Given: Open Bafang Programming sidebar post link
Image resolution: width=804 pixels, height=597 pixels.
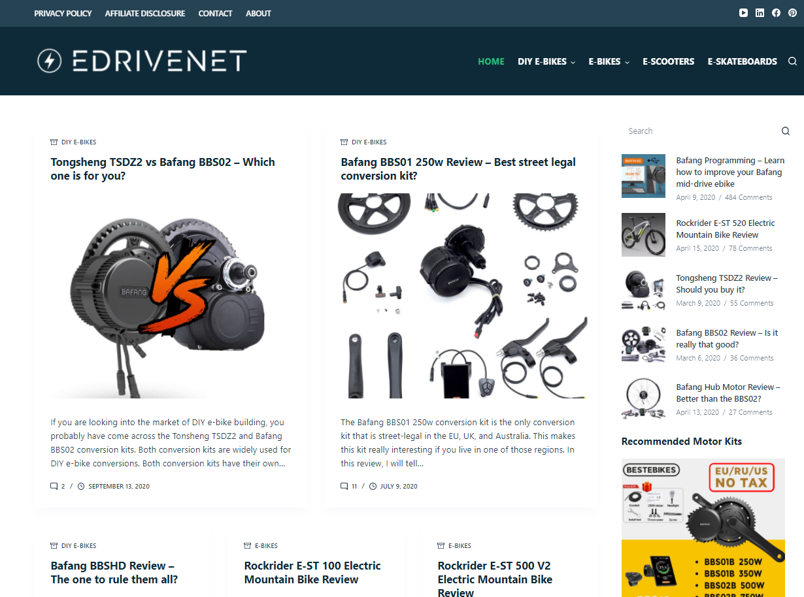Looking at the screenshot, I should 730,172.
